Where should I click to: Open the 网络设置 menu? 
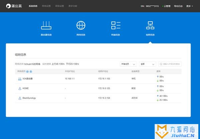pos(46,6)
